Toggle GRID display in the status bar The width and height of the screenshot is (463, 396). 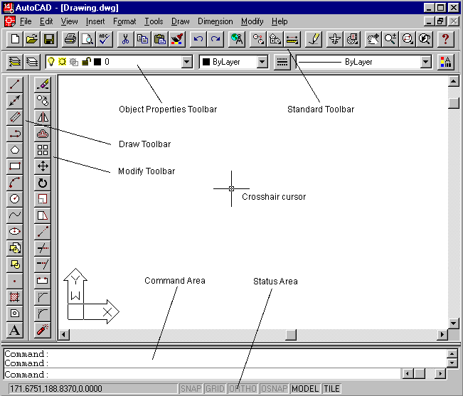click(215, 389)
